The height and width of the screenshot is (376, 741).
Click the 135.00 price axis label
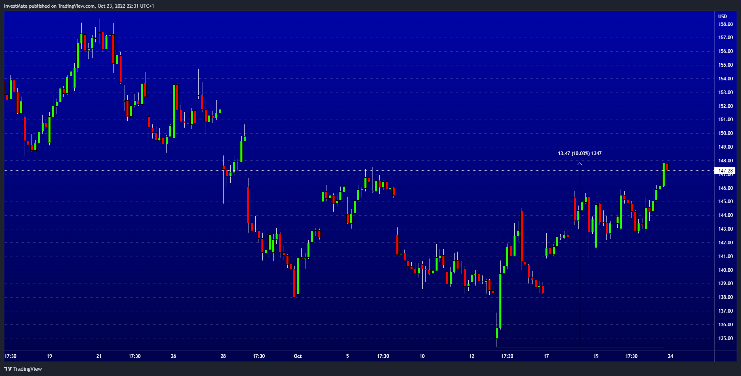pyautogui.click(x=726, y=338)
